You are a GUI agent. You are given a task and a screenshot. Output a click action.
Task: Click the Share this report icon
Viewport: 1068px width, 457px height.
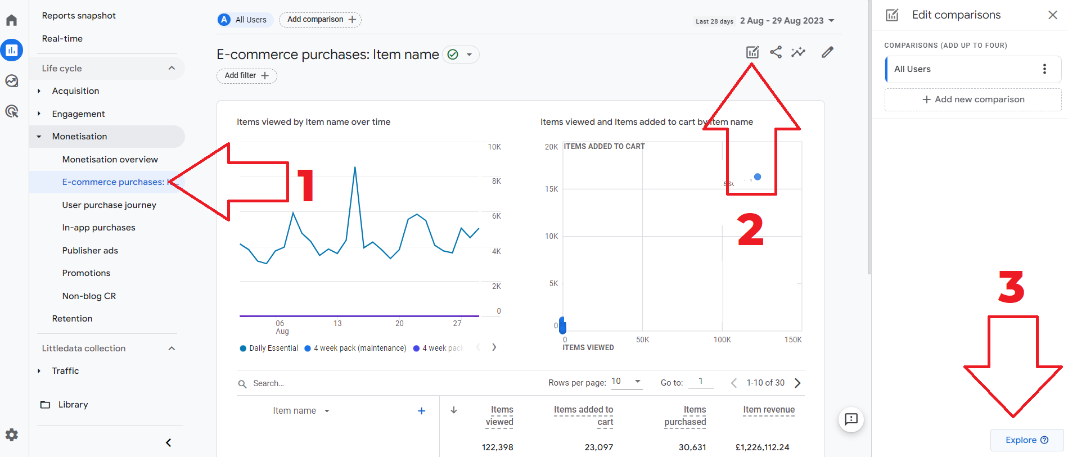[776, 52]
